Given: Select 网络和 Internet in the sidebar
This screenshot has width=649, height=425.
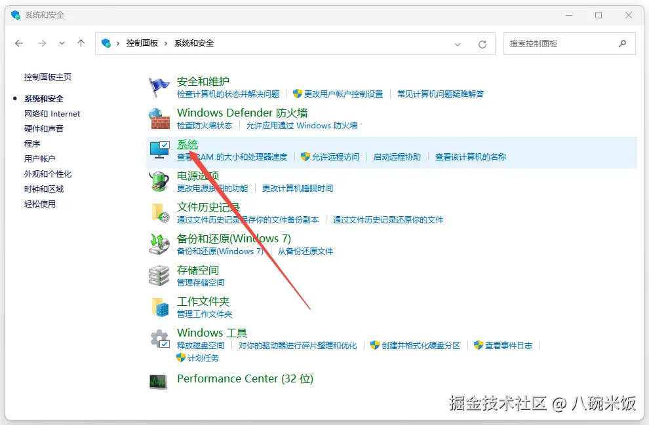Looking at the screenshot, I should click(52, 114).
